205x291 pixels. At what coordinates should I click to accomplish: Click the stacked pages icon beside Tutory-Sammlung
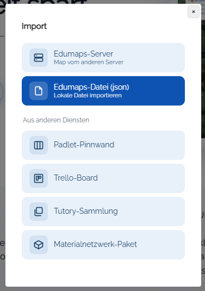(x=39, y=212)
